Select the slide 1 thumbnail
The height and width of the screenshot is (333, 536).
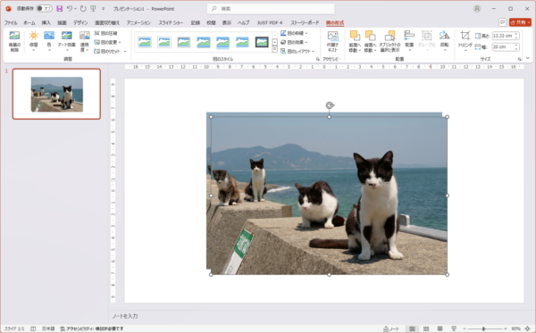pyautogui.click(x=57, y=94)
